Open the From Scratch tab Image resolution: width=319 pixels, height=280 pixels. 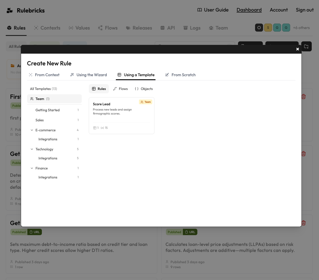tap(180, 75)
